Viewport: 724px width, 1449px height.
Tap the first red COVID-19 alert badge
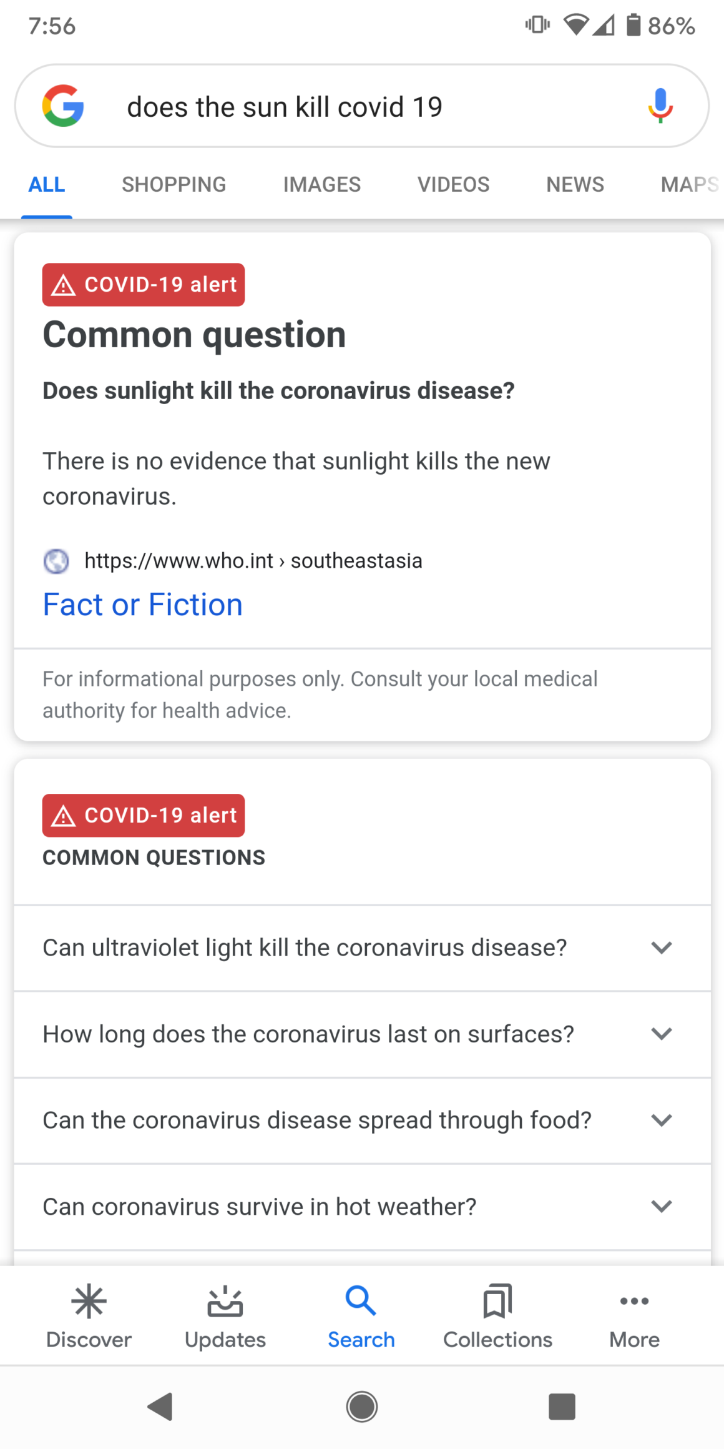(x=144, y=285)
